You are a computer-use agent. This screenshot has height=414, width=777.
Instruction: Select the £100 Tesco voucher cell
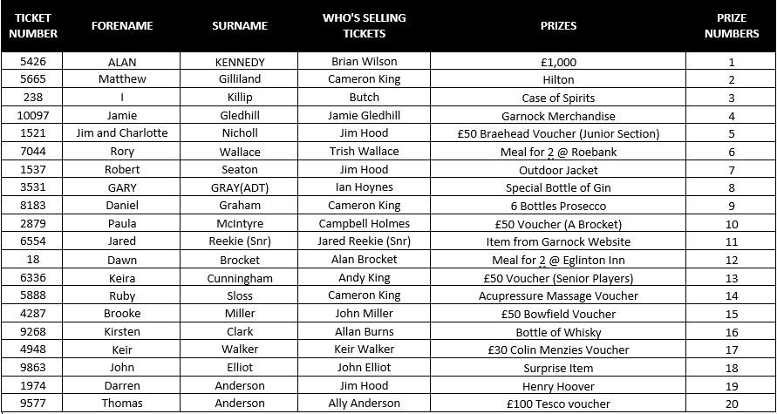[558, 404]
